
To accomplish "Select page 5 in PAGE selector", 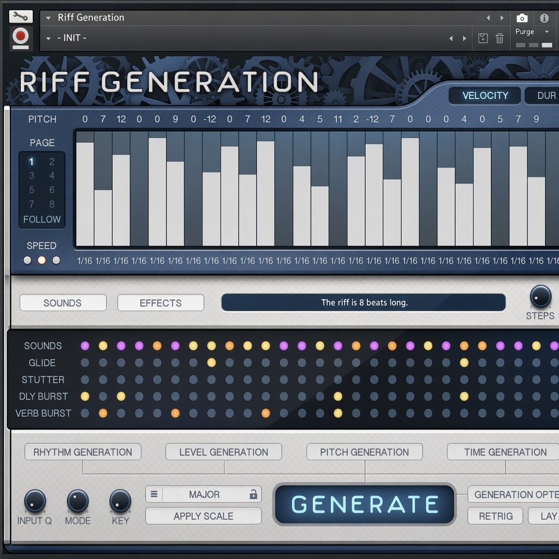I will point(31,189).
